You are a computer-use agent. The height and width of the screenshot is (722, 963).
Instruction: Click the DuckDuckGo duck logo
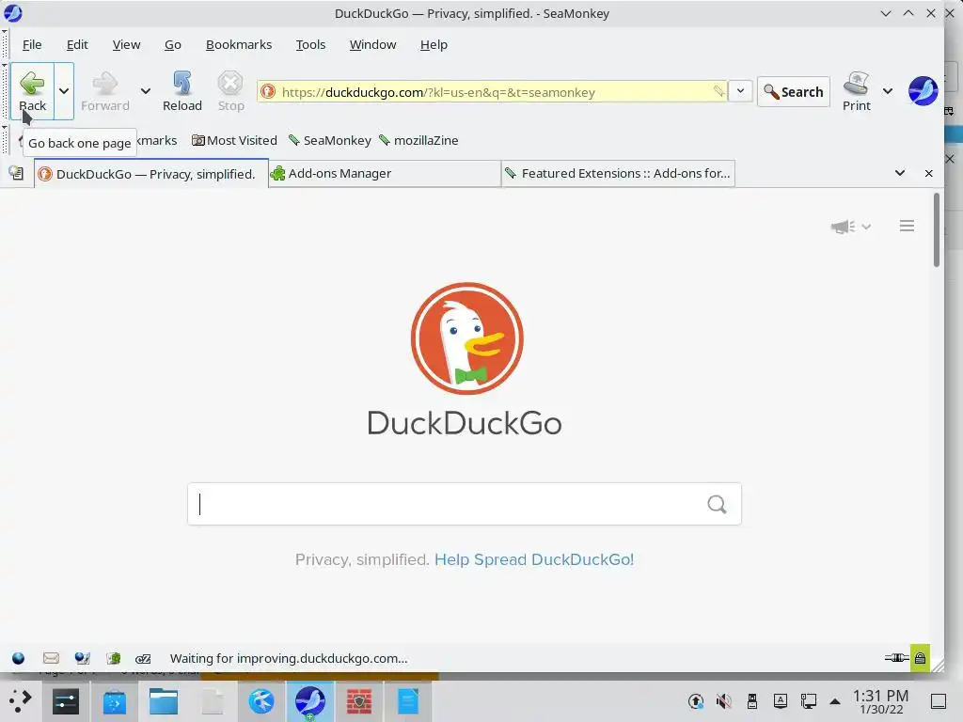(x=466, y=338)
